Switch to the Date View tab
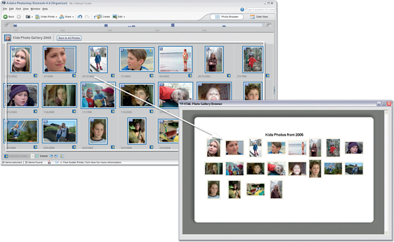The height and width of the screenshot is (242, 394). [259, 17]
